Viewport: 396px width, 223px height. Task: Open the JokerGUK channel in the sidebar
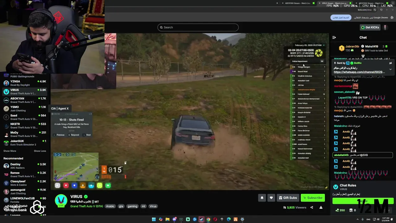pyautogui.click(x=25, y=143)
